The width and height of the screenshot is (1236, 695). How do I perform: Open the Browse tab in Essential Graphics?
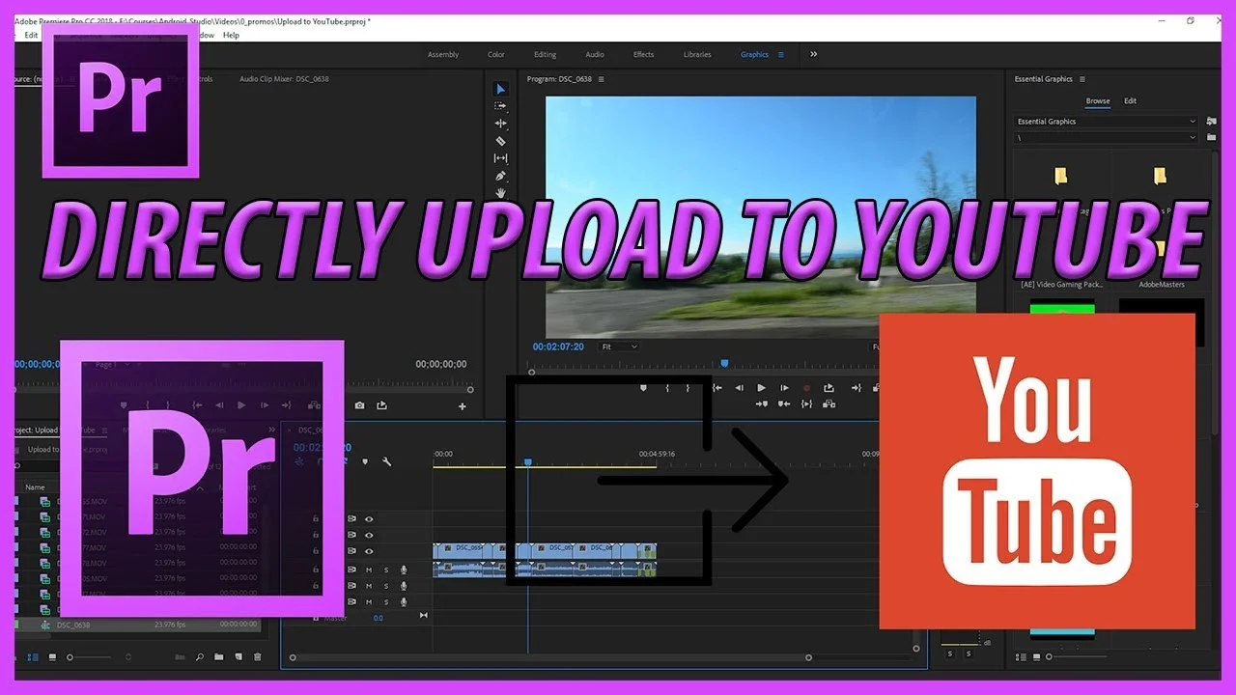(1098, 100)
